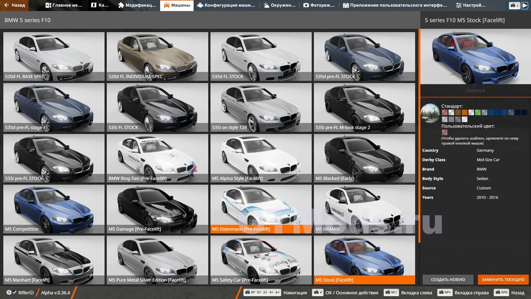Pick the 535i on style 128 car

(x=261, y=107)
